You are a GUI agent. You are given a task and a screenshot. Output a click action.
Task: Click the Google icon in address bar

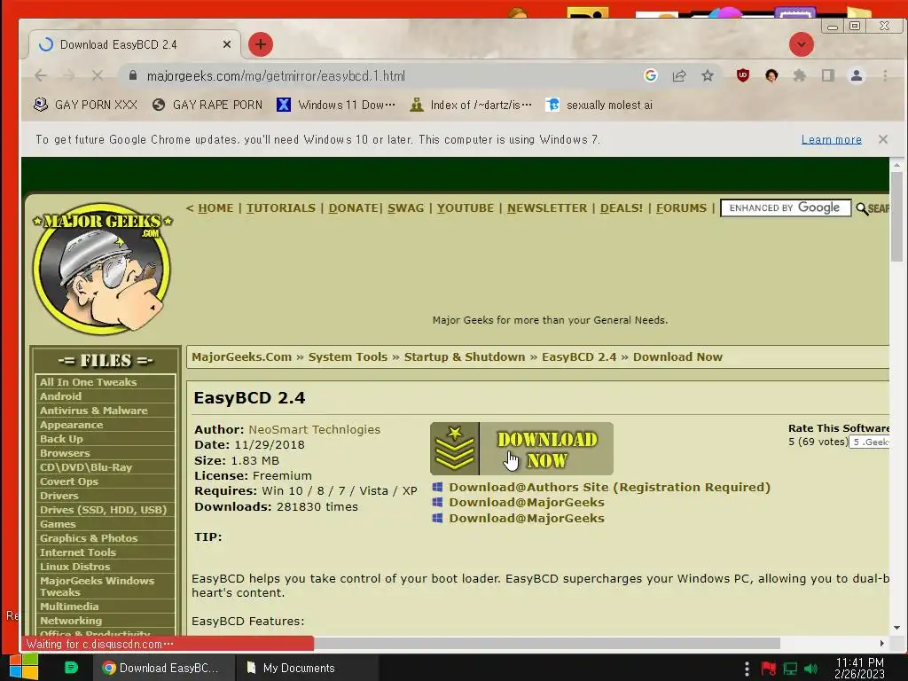click(651, 76)
